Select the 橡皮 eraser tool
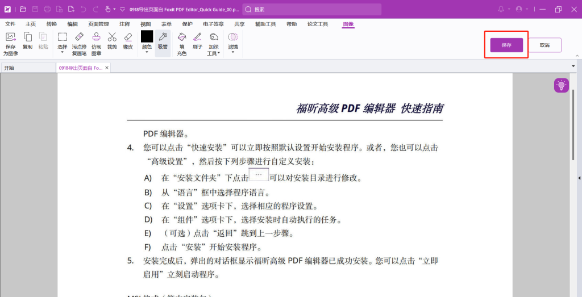This screenshot has height=297, width=582. pyautogui.click(x=128, y=41)
